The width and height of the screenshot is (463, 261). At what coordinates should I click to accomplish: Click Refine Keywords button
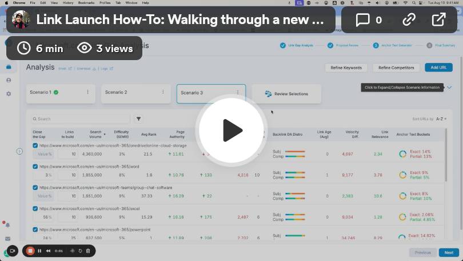click(x=346, y=68)
